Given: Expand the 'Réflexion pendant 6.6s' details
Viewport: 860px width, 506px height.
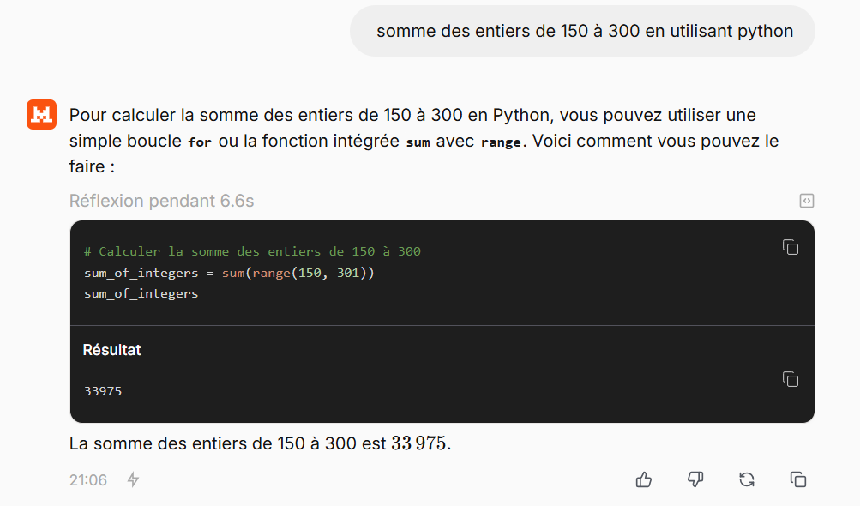Looking at the screenshot, I should [x=161, y=201].
